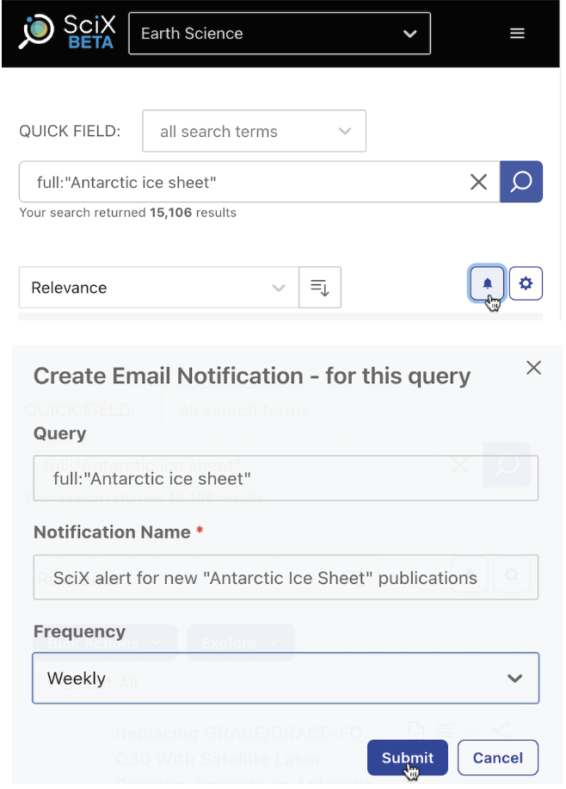Image resolution: width=566 pixels, height=789 pixels.
Task: Focus the Notification Name text field
Action: coord(286,577)
